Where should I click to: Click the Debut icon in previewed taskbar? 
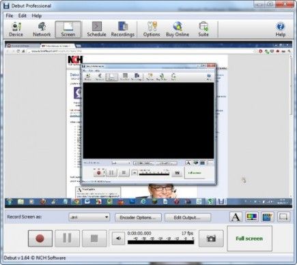221,202
